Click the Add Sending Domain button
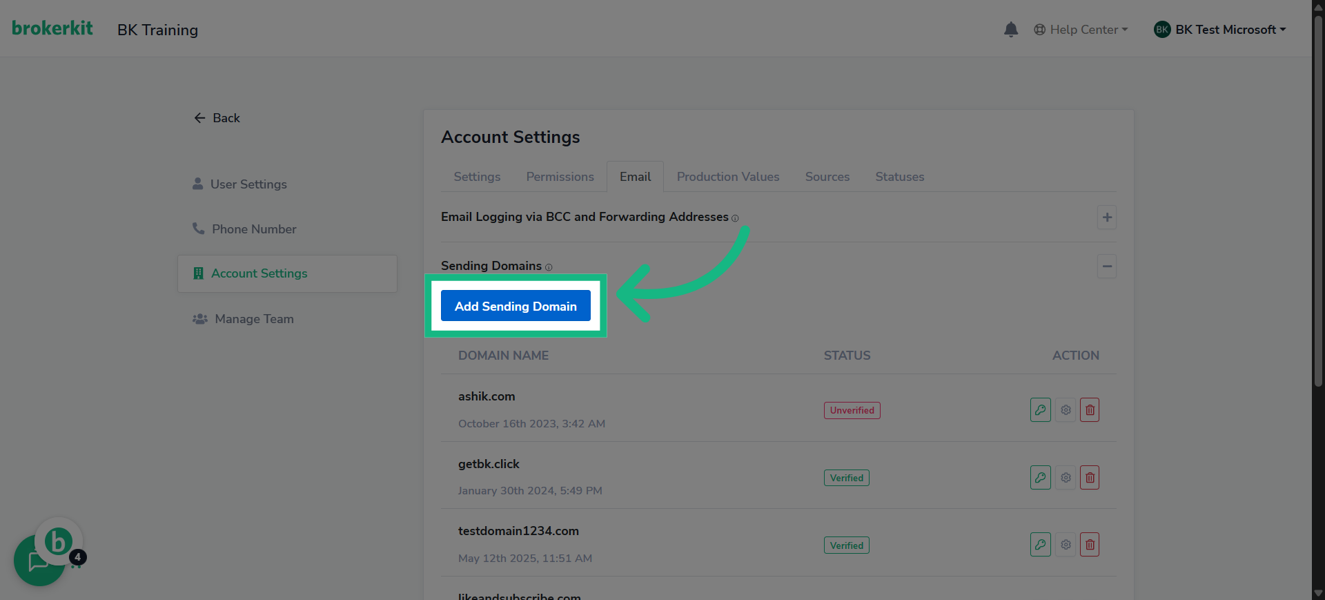 coord(516,306)
